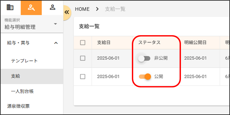Viewport: 230px width, 115px height.
Task: Click the 明細公開日 column header
Action: (195, 43)
